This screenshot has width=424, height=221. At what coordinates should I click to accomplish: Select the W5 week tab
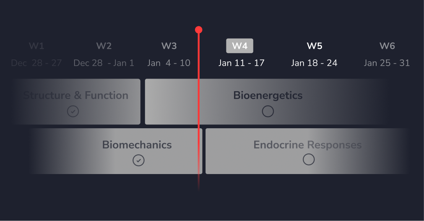(314, 46)
